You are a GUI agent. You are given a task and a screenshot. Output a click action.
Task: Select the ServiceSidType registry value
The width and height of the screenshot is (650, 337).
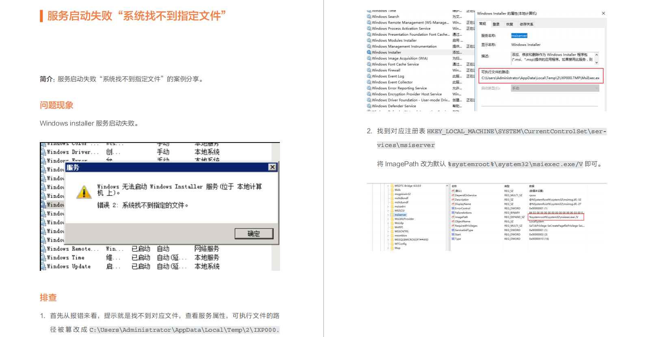pos(464,230)
